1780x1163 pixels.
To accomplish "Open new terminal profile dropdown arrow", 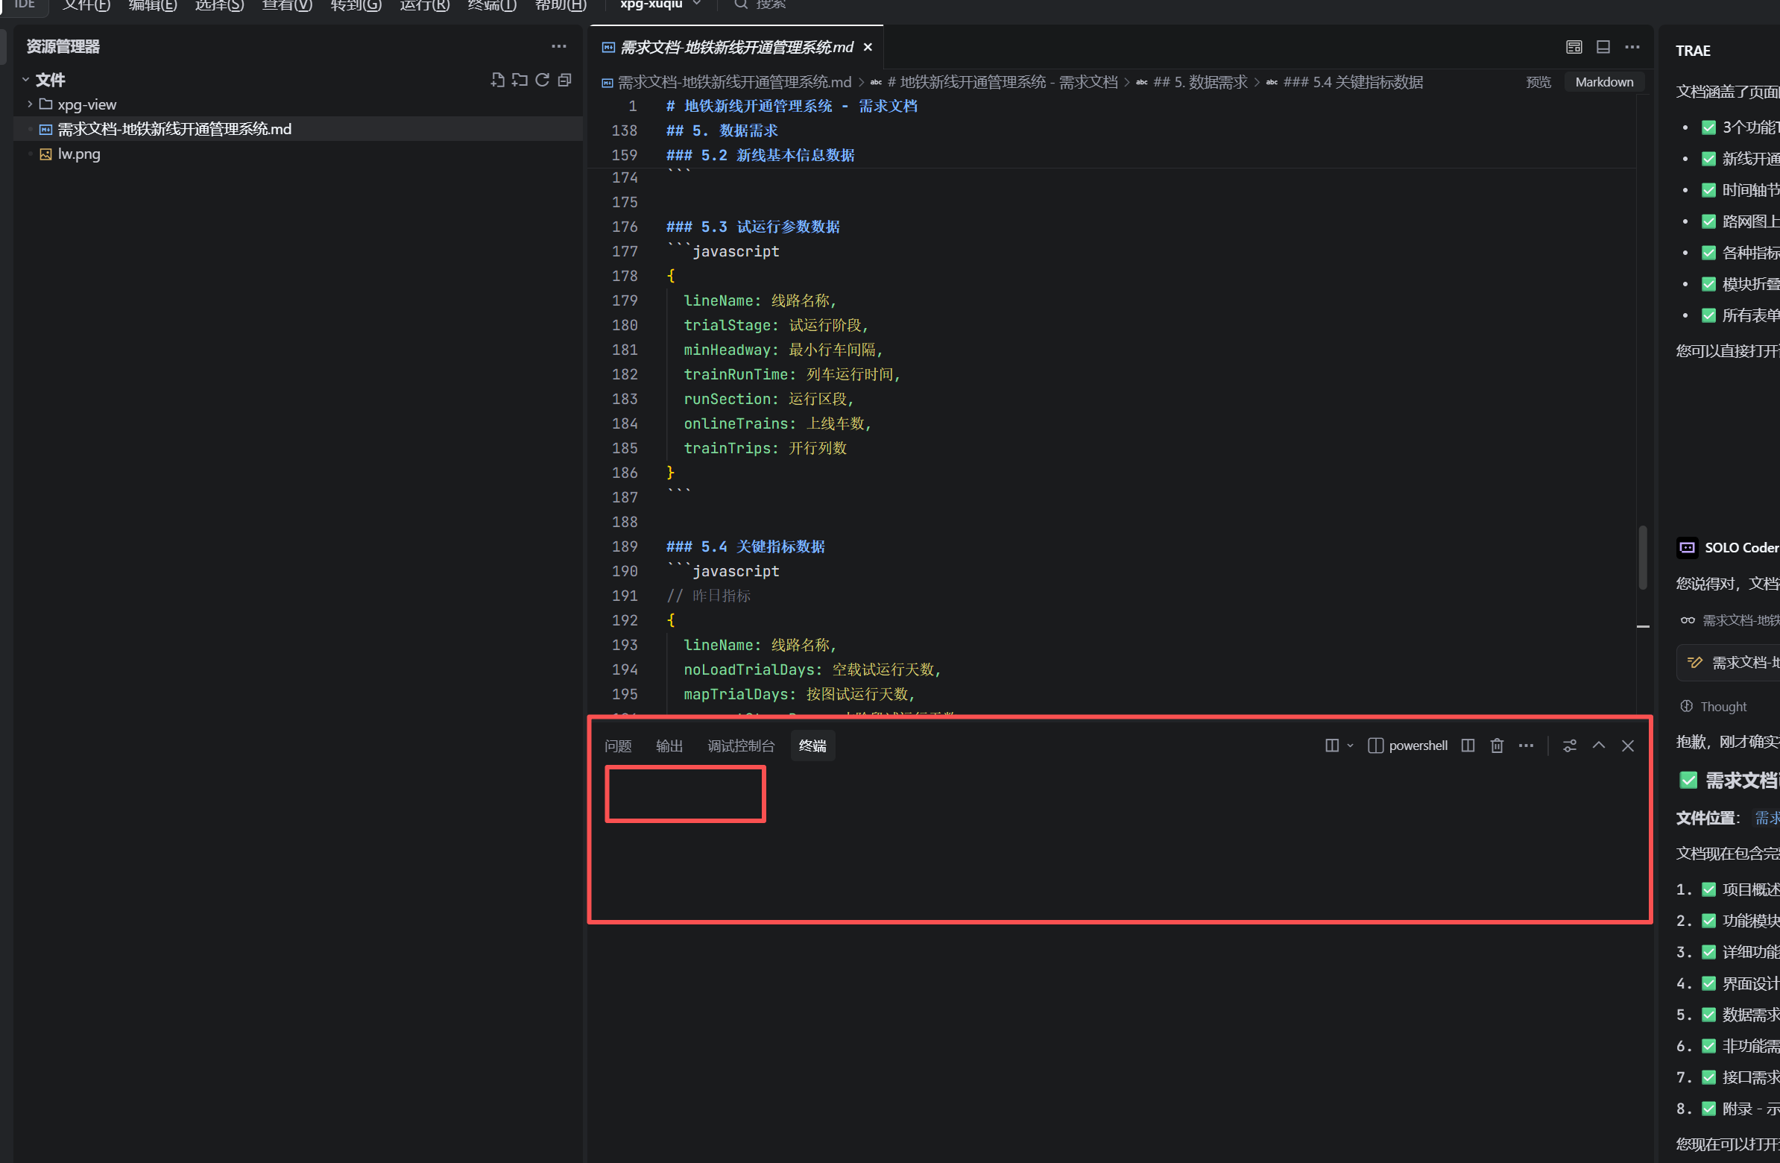I will 1350,746.
